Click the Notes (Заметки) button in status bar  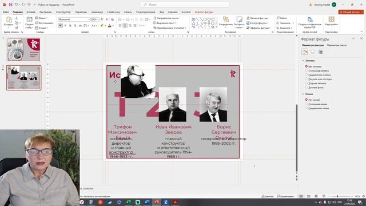[x=268, y=196]
